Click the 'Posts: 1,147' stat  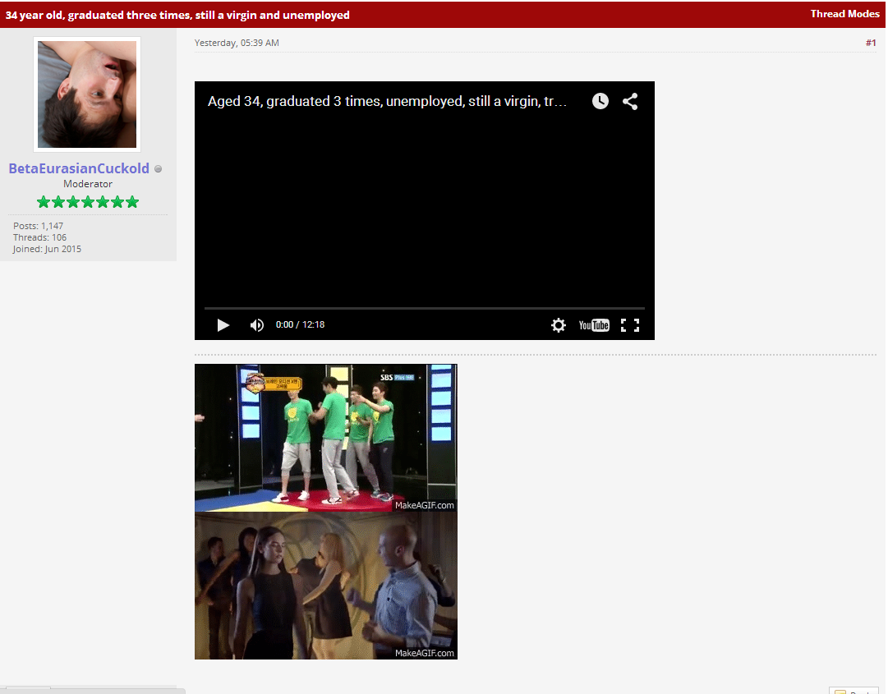point(38,226)
